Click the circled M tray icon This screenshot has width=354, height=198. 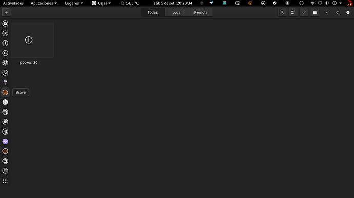[x=237, y=3]
